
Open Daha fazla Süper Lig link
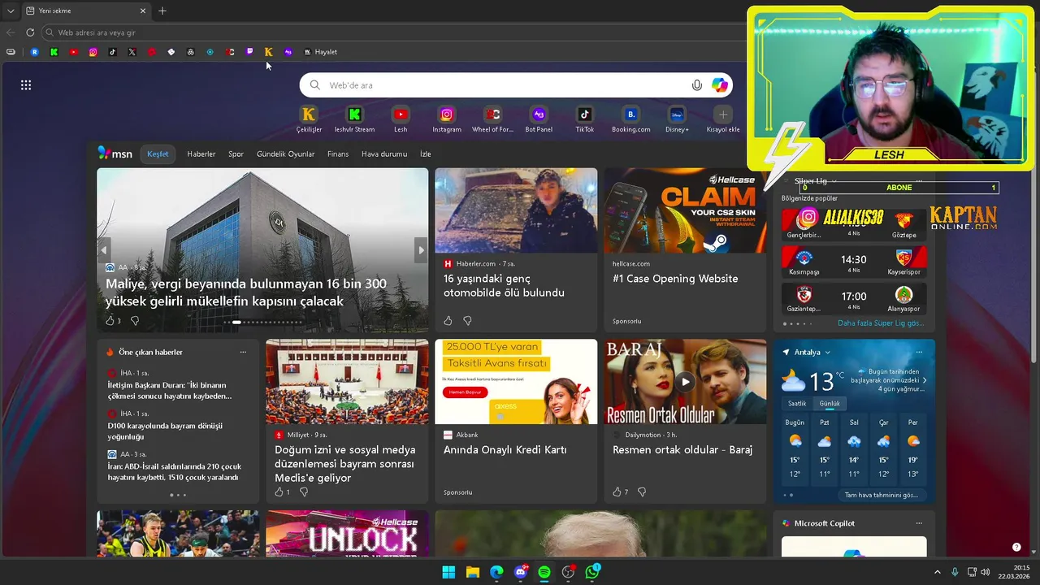point(881,323)
